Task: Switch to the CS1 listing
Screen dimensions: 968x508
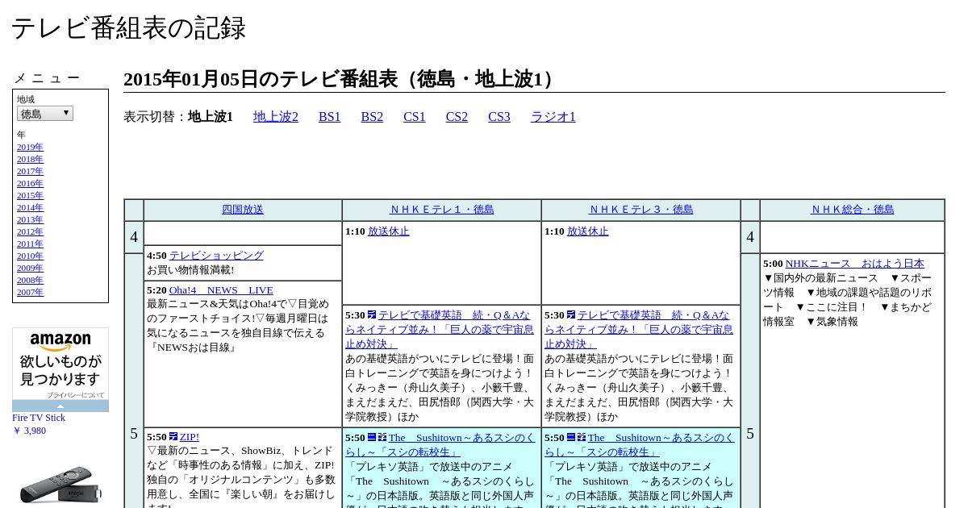Action: coord(415,117)
